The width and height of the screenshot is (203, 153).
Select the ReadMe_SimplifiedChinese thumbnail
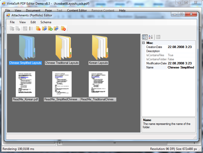62,84
